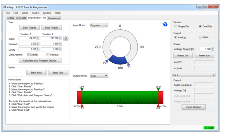Image resolution: width=227 pixels, height=133 pixels.
Task: Open the Output Units Volts dropdown
Action: [x=99, y=76]
